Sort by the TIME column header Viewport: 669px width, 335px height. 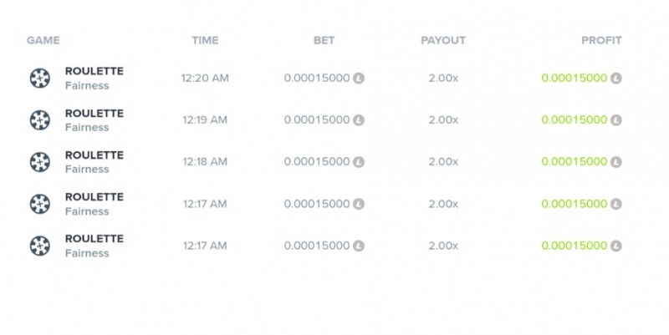pyautogui.click(x=205, y=40)
